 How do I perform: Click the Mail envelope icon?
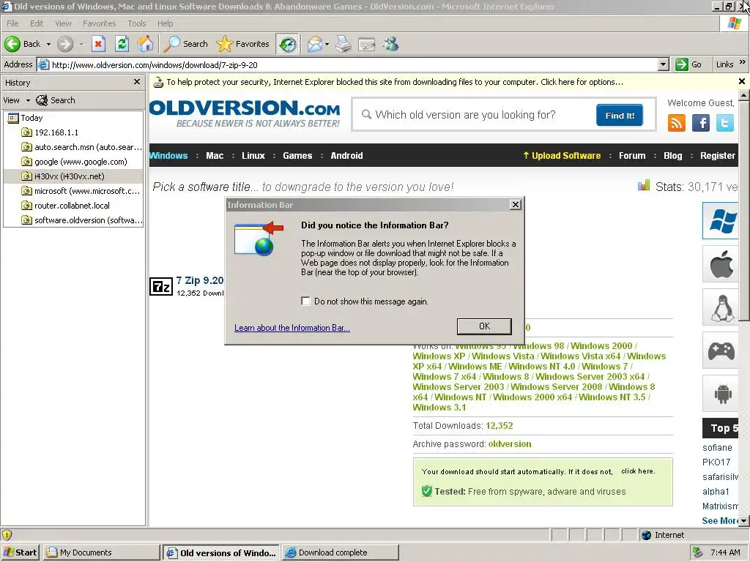[x=315, y=44]
